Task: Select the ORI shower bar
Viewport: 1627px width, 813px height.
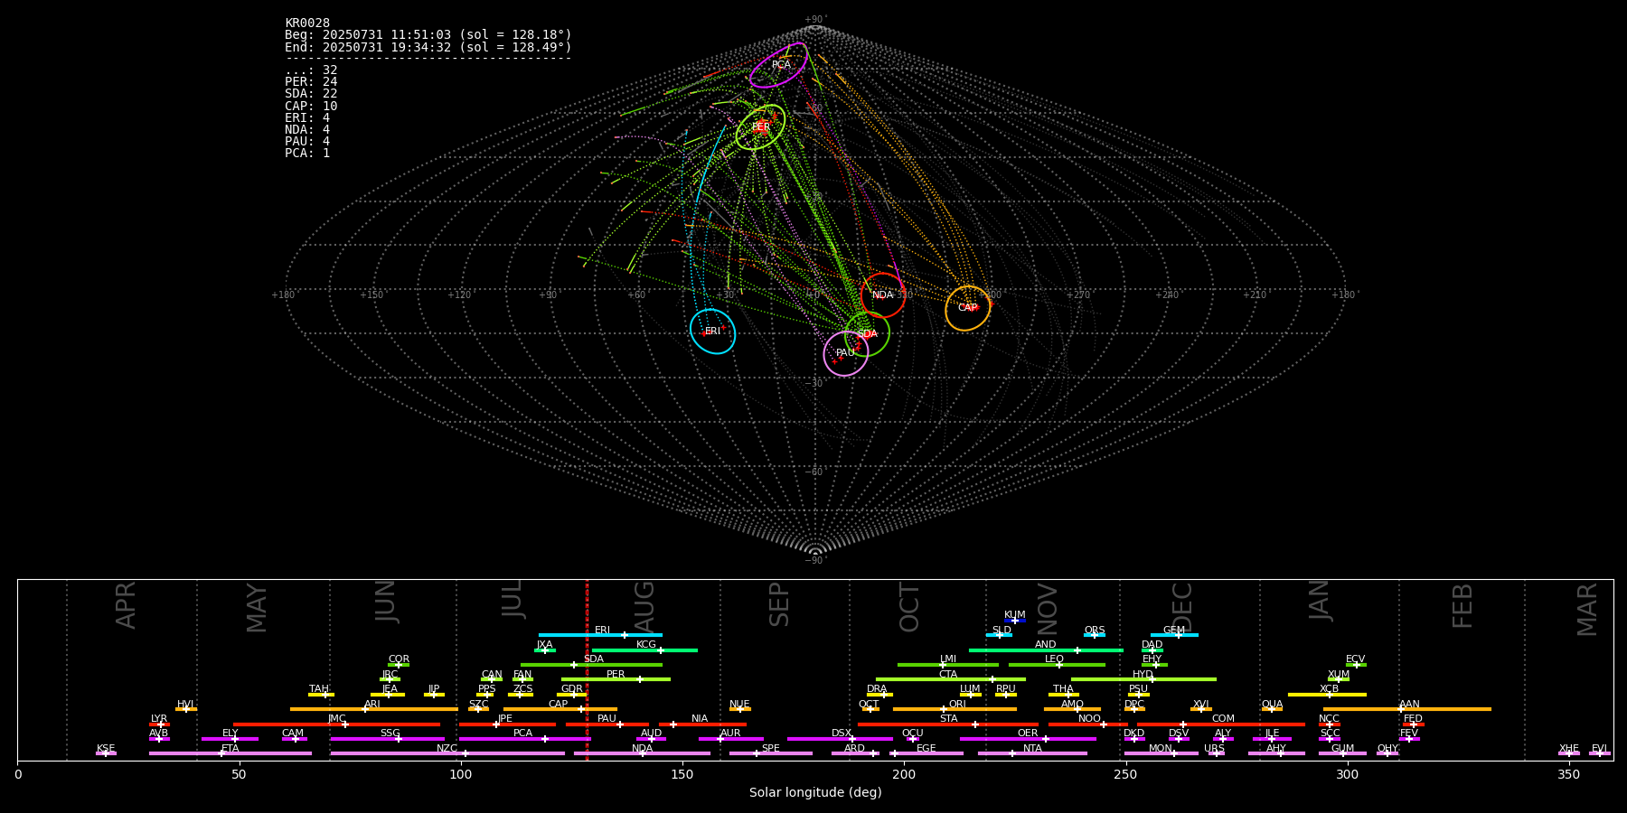Action: click(955, 709)
